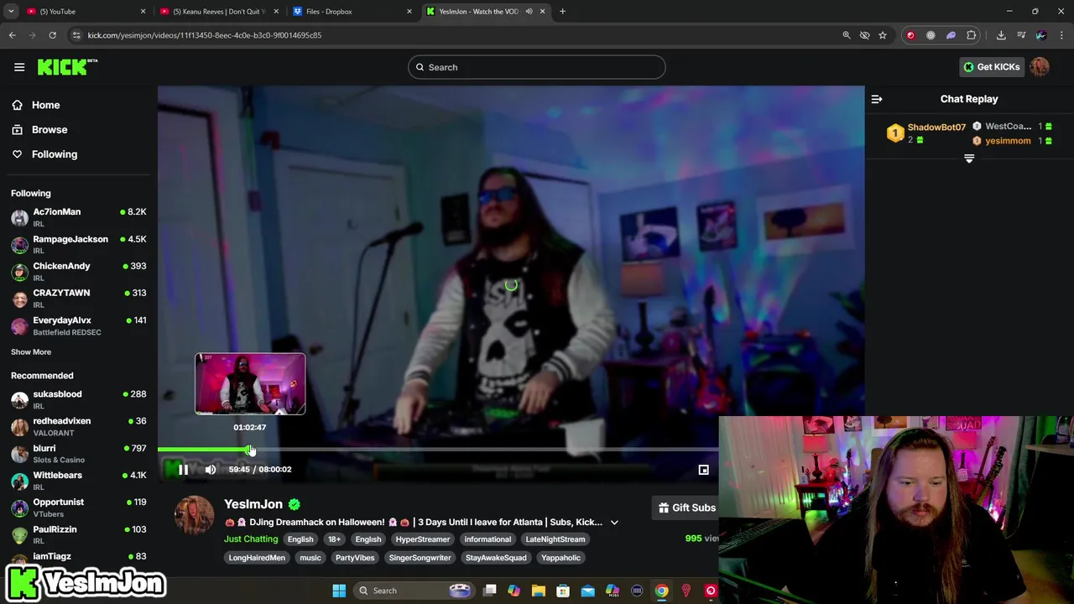The height and width of the screenshot is (604, 1074).
Task: Bookmark this page with the star
Action: [883, 35]
